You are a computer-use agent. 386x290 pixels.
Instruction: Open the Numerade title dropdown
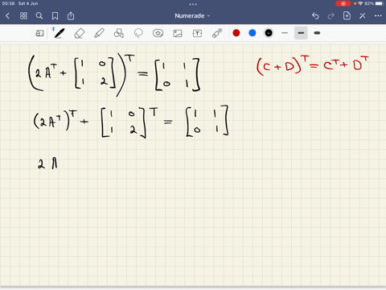(192, 16)
